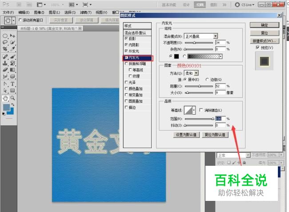Click the 设置为默认值 button
The width and height of the screenshot is (289, 212).
[186, 135]
